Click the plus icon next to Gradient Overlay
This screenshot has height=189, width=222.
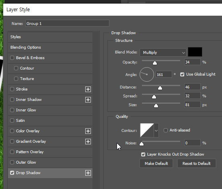tap(88, 142)
